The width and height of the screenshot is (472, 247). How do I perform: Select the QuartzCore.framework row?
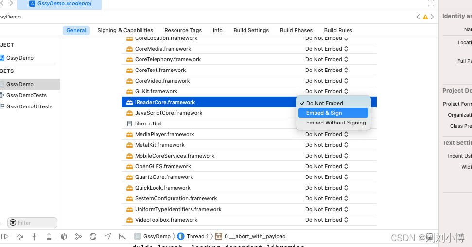(x=249, y=177)
